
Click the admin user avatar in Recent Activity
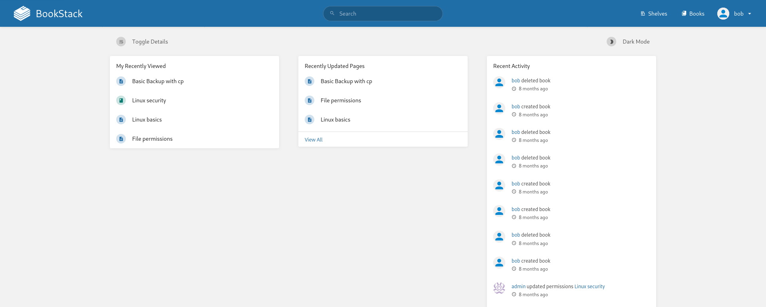pos(499,288)
